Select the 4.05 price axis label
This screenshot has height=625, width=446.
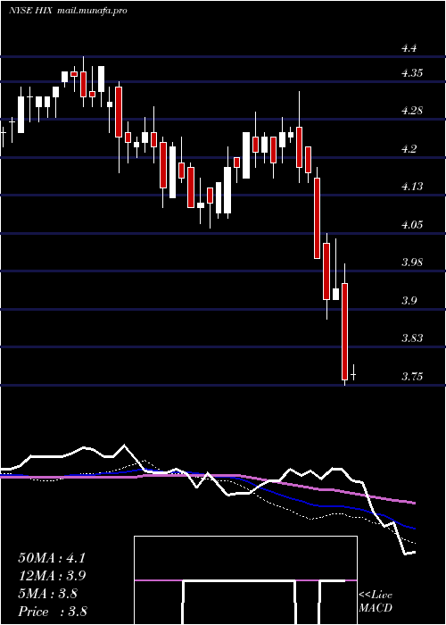(411, 225)
